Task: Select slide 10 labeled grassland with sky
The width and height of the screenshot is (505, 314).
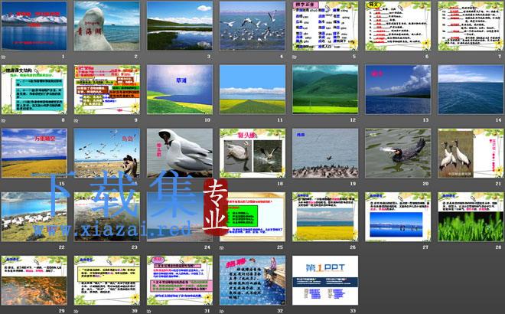Action: point(180,90)
